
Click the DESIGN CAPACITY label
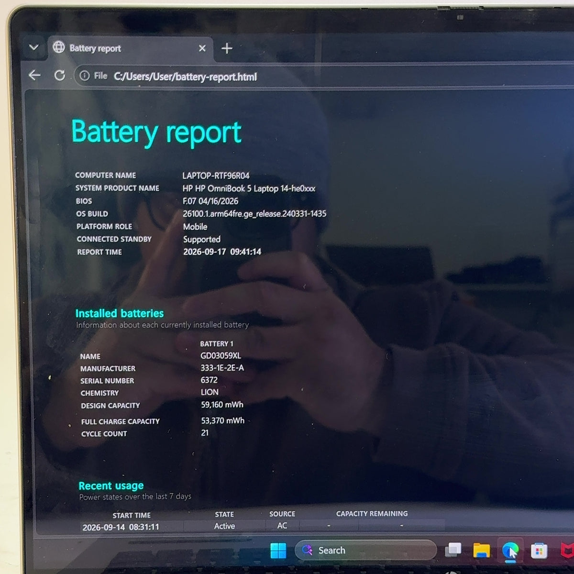pos(110,406)
